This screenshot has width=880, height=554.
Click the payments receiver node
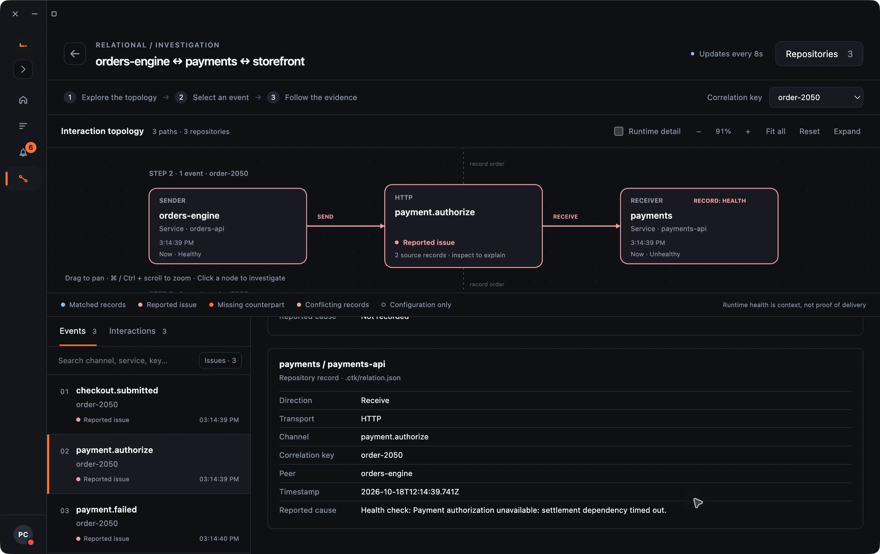(699, 226)
